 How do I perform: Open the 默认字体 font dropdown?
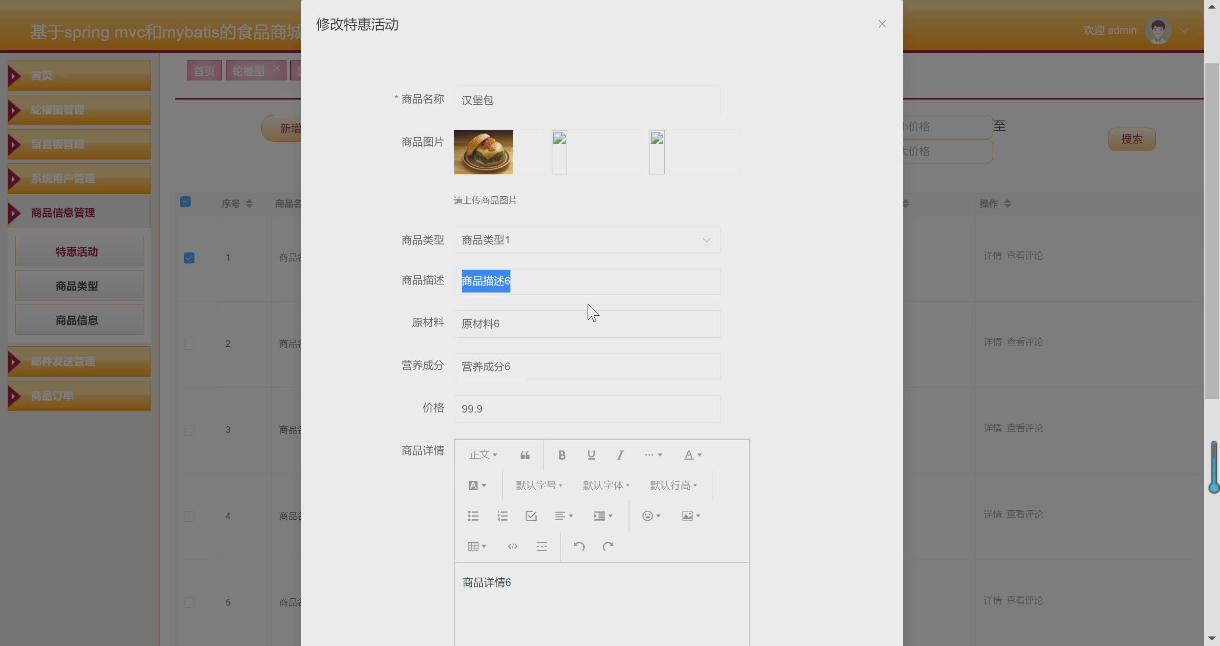point(605,485)
